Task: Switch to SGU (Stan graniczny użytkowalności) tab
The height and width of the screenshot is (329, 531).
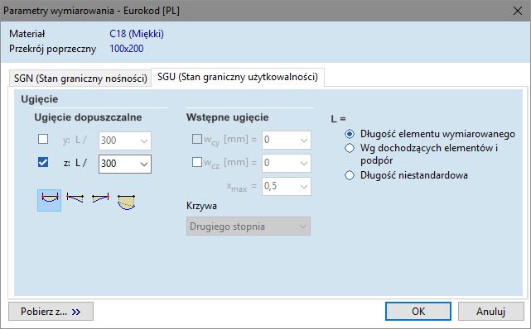Action: pyautogui.click(x=238, y=77)
